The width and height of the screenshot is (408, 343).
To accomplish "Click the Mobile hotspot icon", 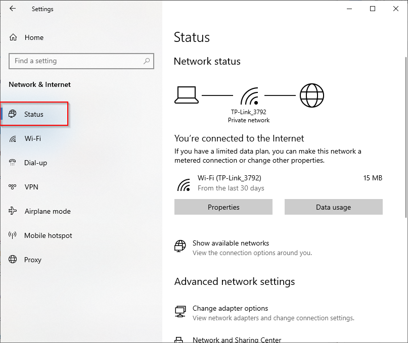I will [13, 235].
